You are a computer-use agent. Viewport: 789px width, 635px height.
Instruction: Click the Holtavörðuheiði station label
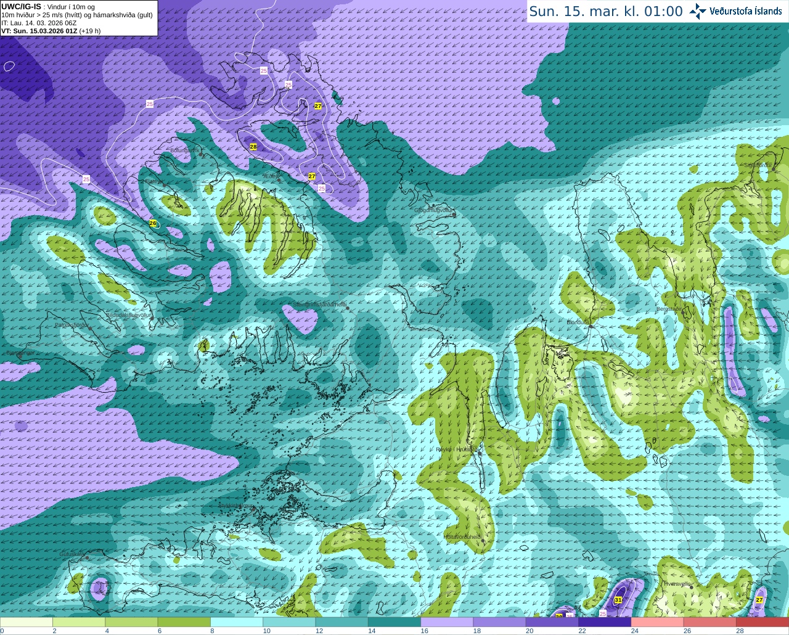pos(462,537)
